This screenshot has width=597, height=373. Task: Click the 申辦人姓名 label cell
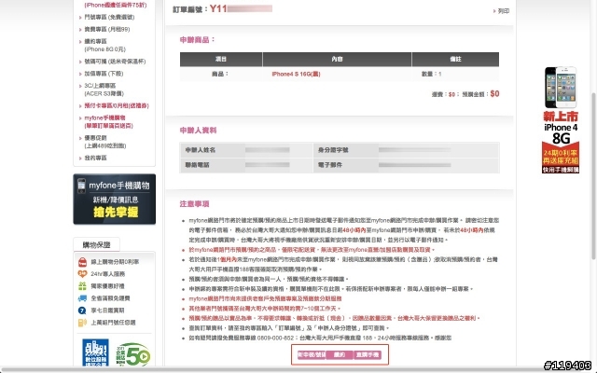click(212, 150)
